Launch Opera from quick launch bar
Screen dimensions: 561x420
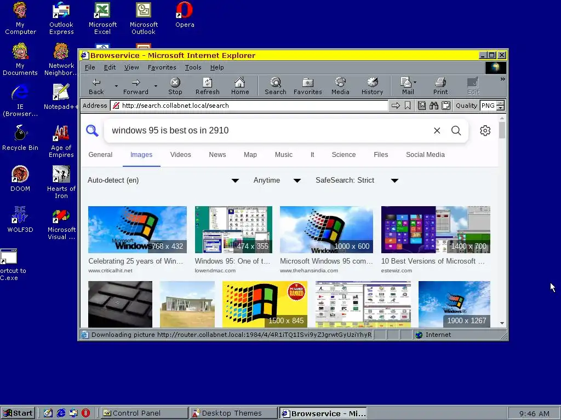click(x=86, y=413)
